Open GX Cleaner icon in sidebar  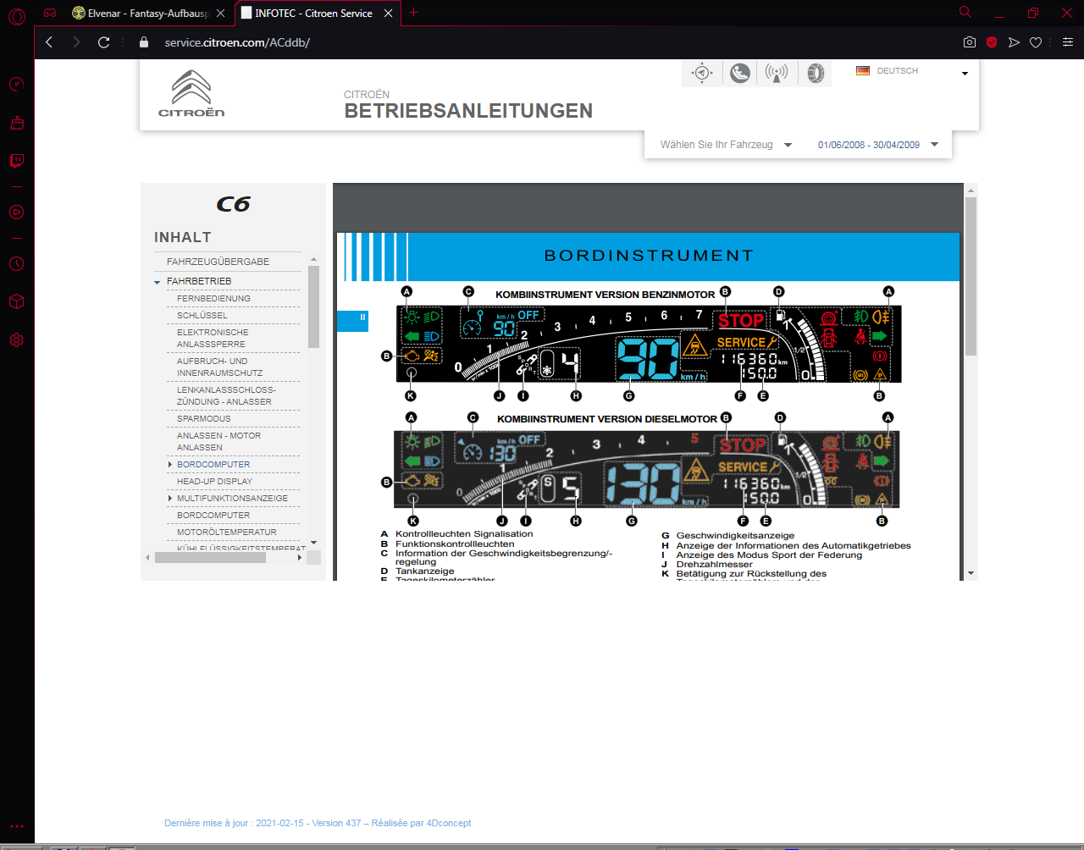tap(16, 123)
